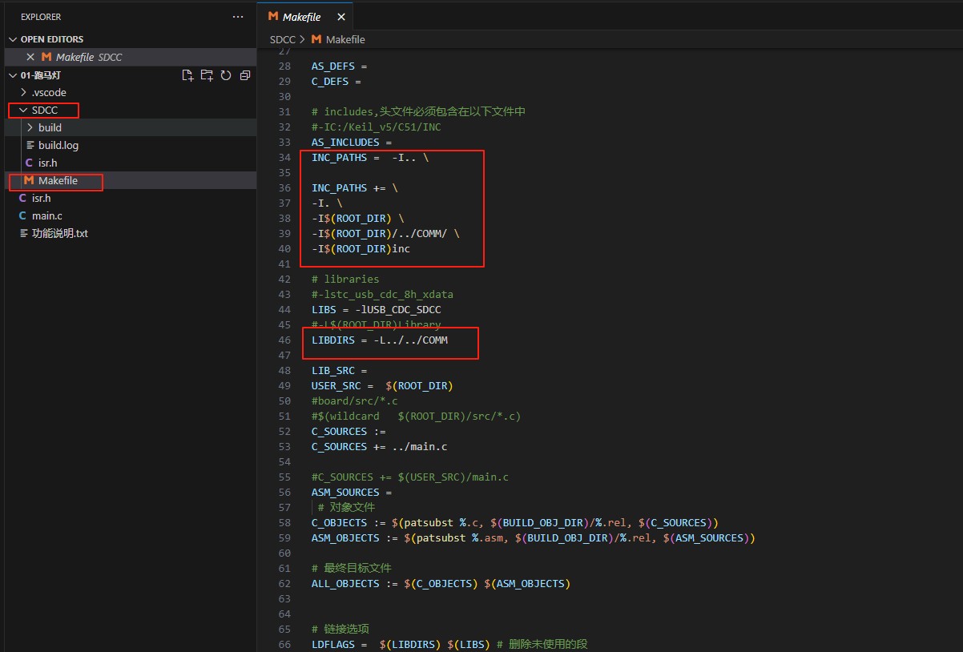Collapse all folders in the explorer
The image size is (963, 652).
[245, 75]
